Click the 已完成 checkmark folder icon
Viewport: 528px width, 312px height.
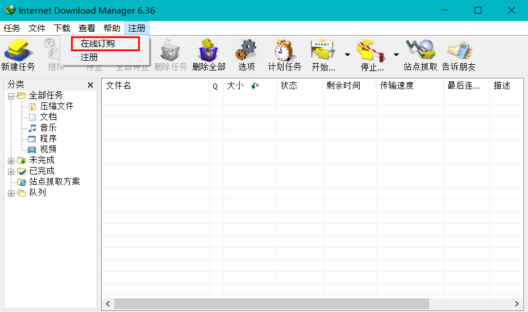[x=22, y=171]
